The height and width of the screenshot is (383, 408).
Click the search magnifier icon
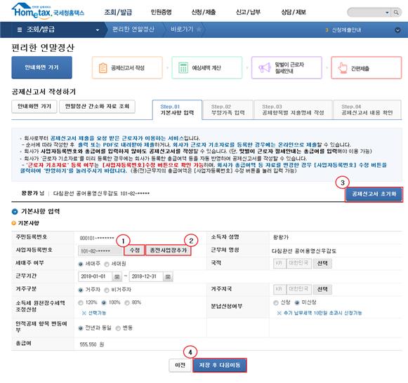[x=396, y=13]
